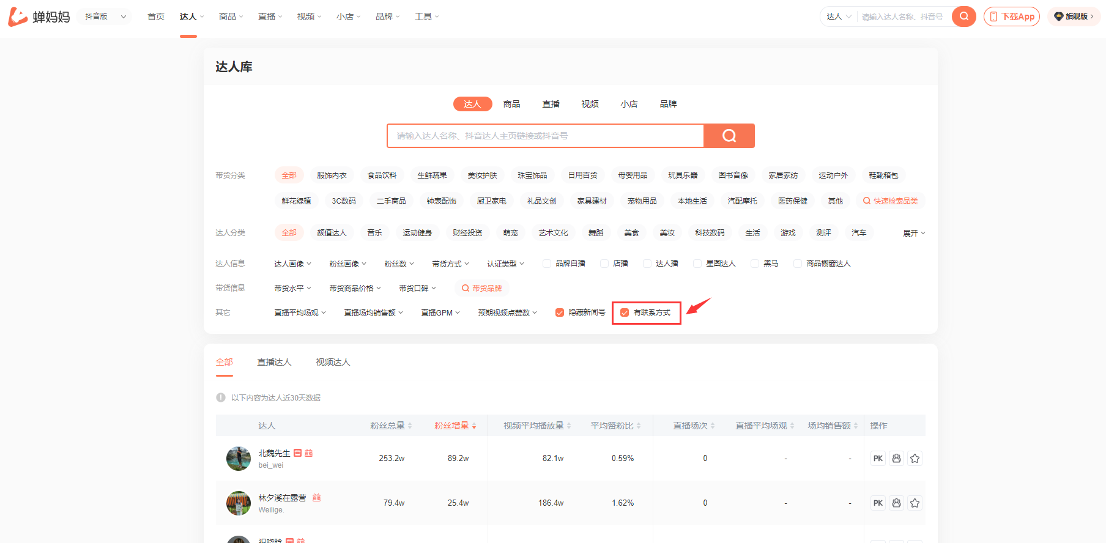Toggle the 店播 checkbox
The height and width of the screenshot is (543, 1106).
(604, 264)
